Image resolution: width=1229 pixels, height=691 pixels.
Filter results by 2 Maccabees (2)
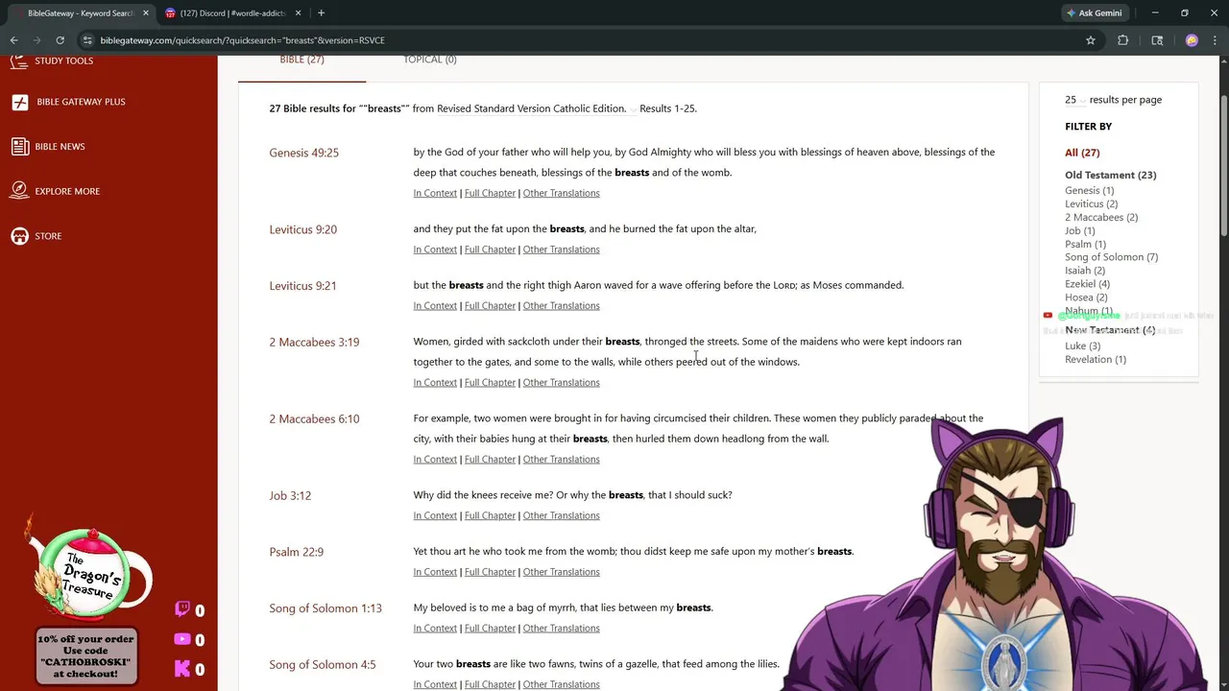(x=1101, y=218)
